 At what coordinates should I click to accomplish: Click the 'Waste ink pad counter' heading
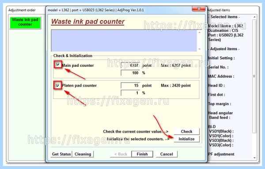[88, 22]
